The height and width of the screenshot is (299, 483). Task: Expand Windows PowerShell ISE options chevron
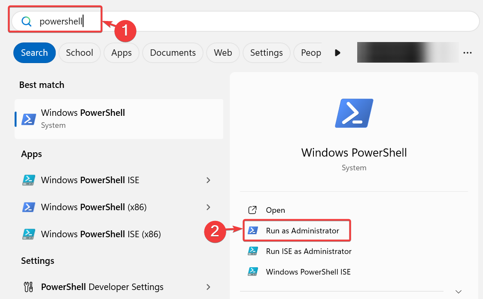tap(208, 180)
